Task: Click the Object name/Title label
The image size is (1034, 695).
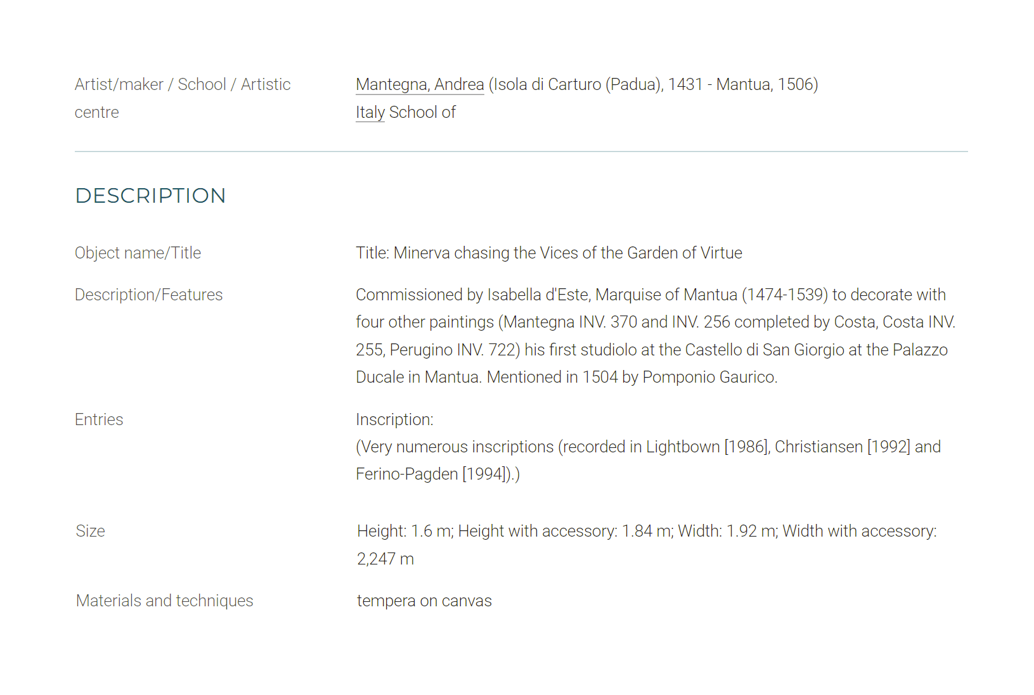Action: (x=138, y=253)
